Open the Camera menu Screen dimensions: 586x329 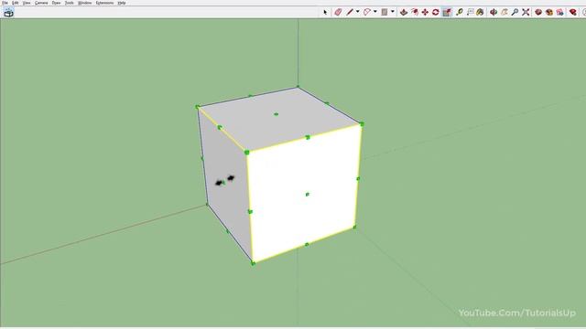(41, 3)
